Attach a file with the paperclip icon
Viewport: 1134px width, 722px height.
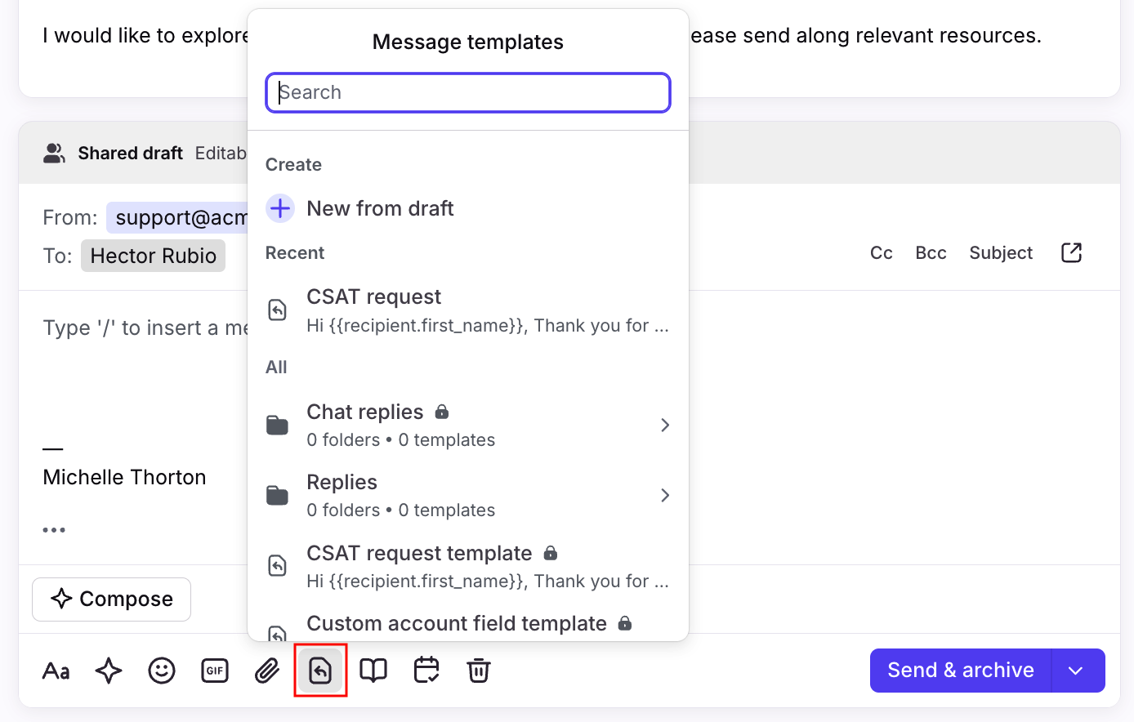(267, 671)
